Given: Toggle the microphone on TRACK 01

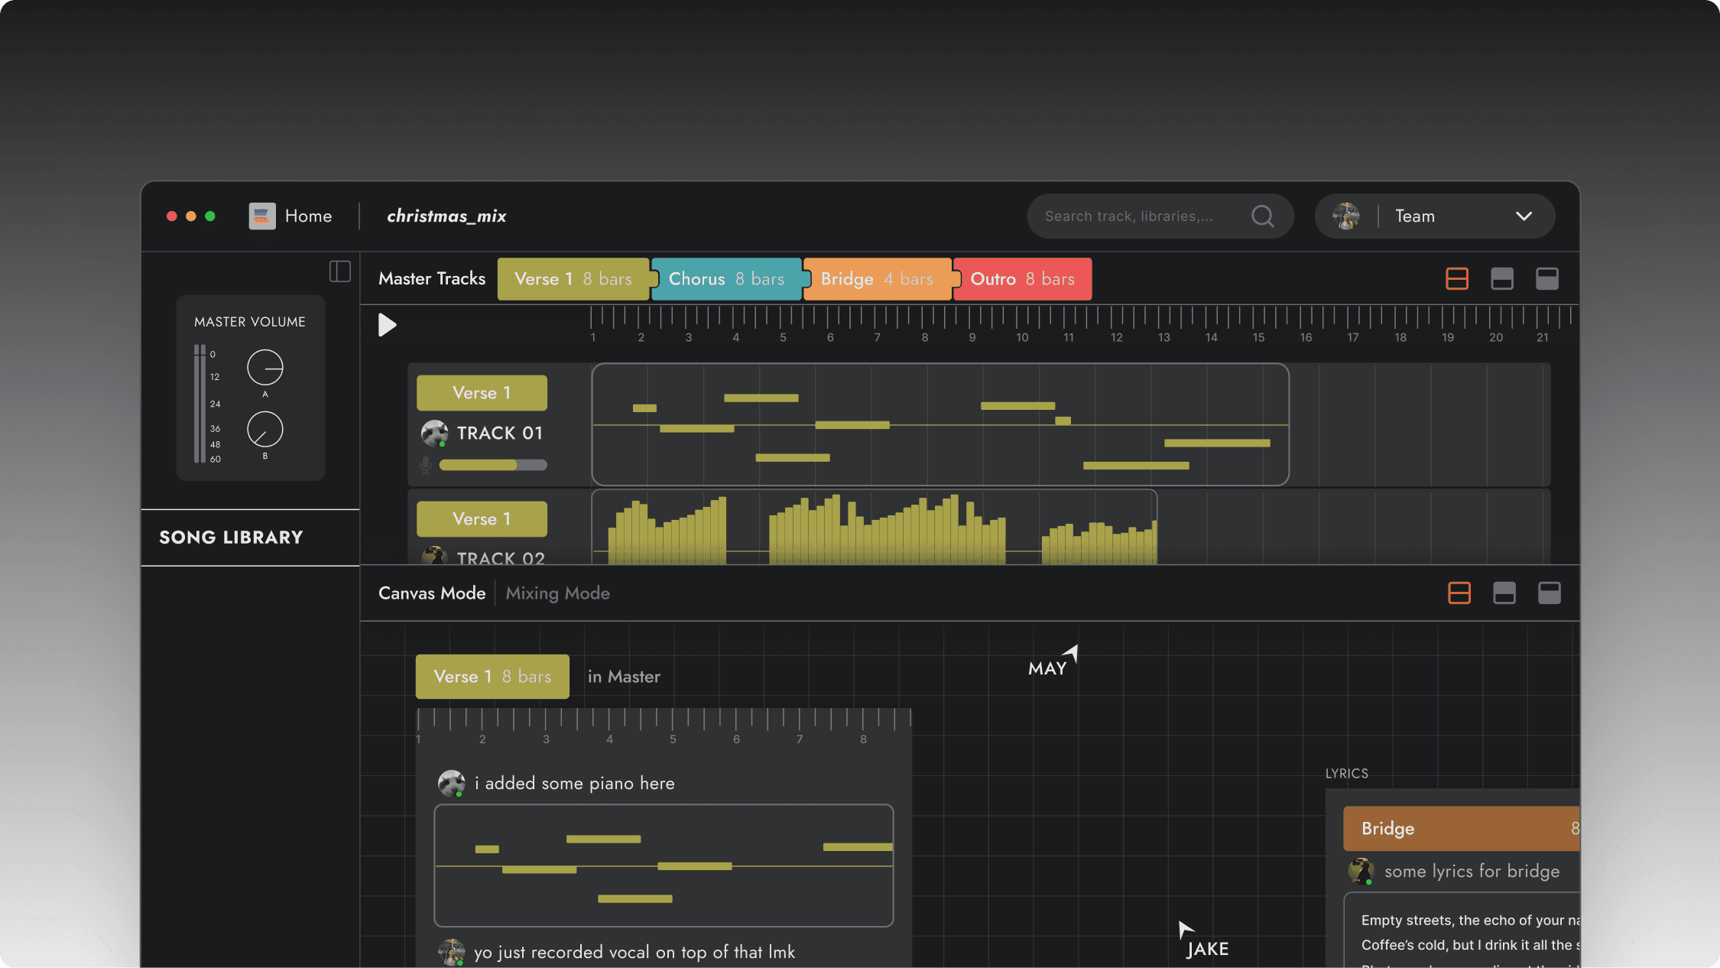Looking at the screenshot, I should (426, 465).
